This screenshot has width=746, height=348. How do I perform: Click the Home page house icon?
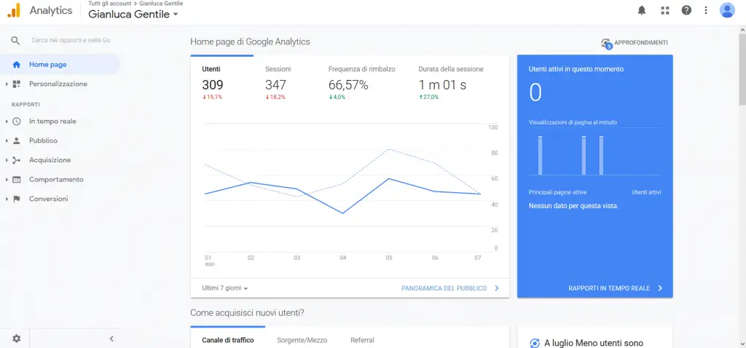17,65
